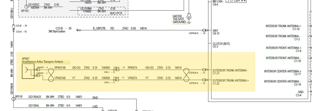Select the SP193 splice circle
Screen dimensions: 312x111
coord(26,7)
